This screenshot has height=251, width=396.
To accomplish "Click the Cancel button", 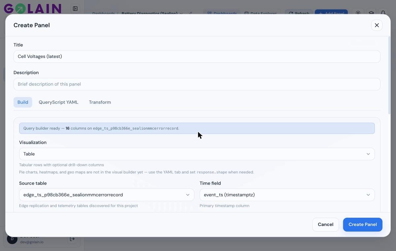I will coord(325,224).
